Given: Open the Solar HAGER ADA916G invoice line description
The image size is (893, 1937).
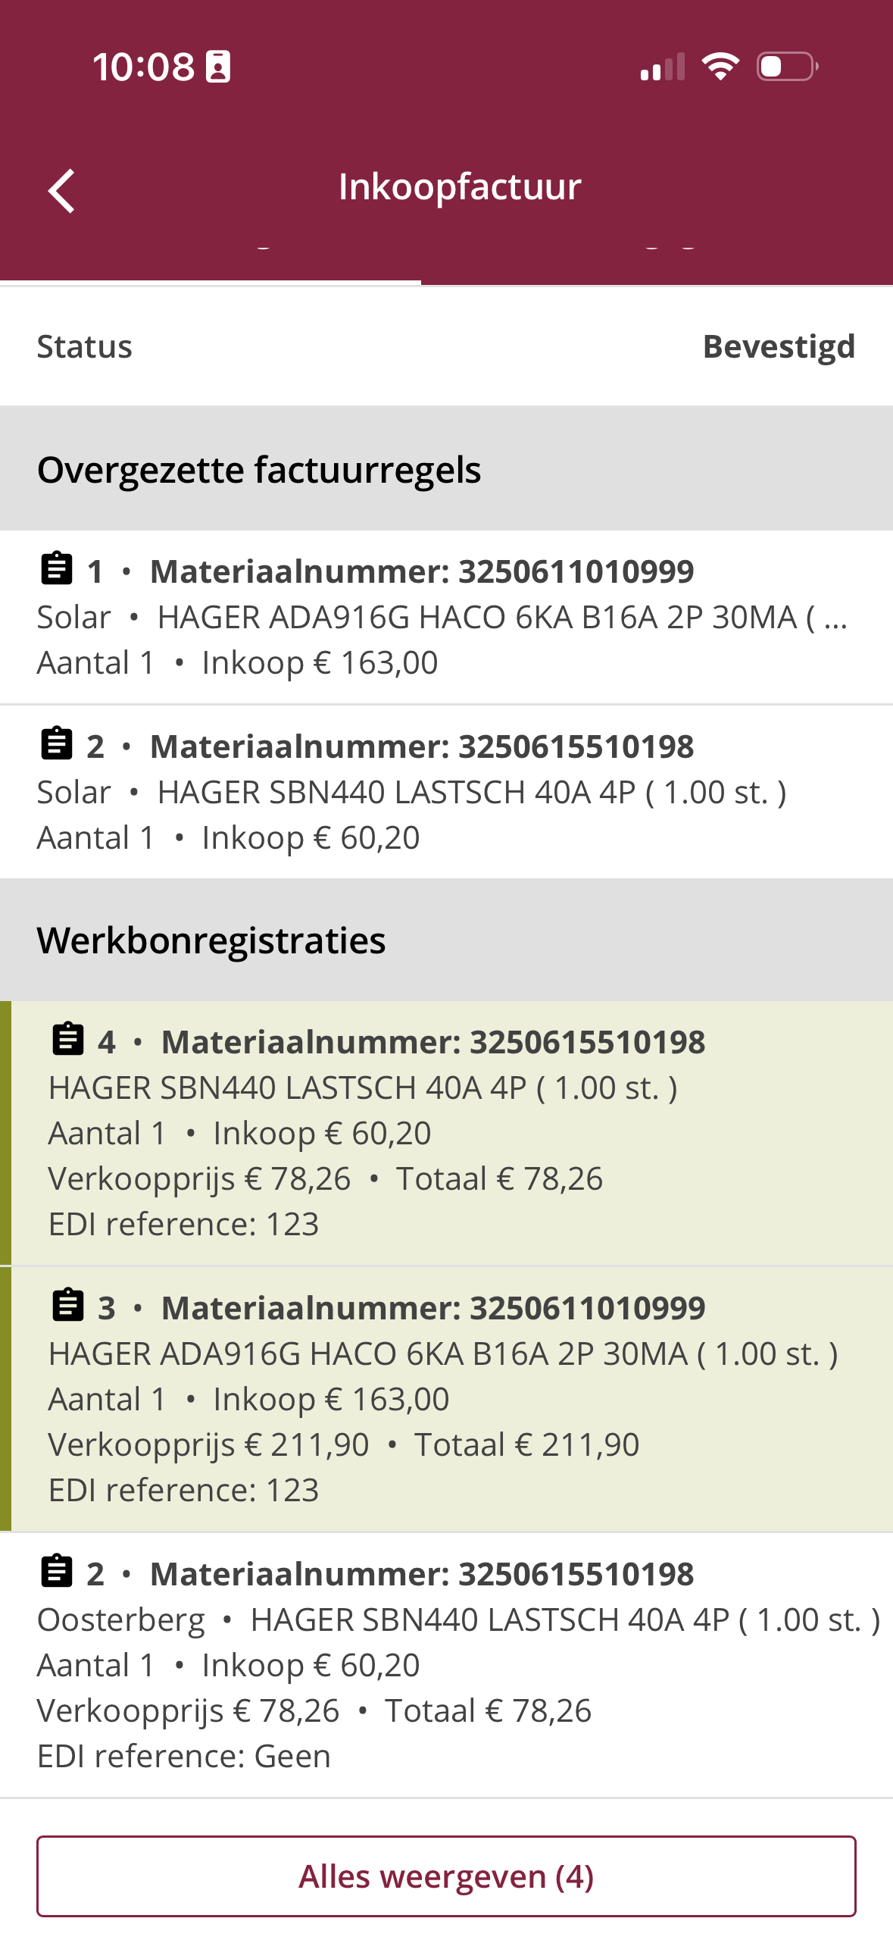Looking at the screenshot, I should click(500, 618).
